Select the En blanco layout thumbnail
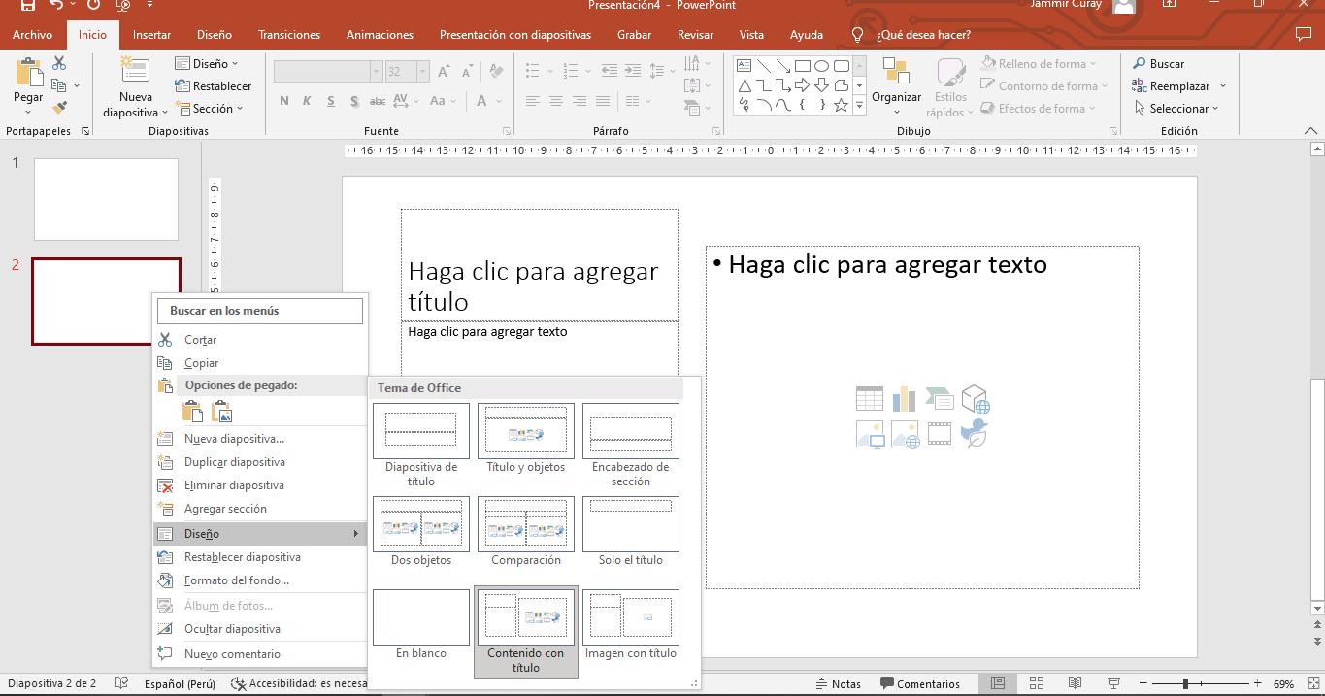The width and height of the screenshot is (1325, 696). [420, 617]
